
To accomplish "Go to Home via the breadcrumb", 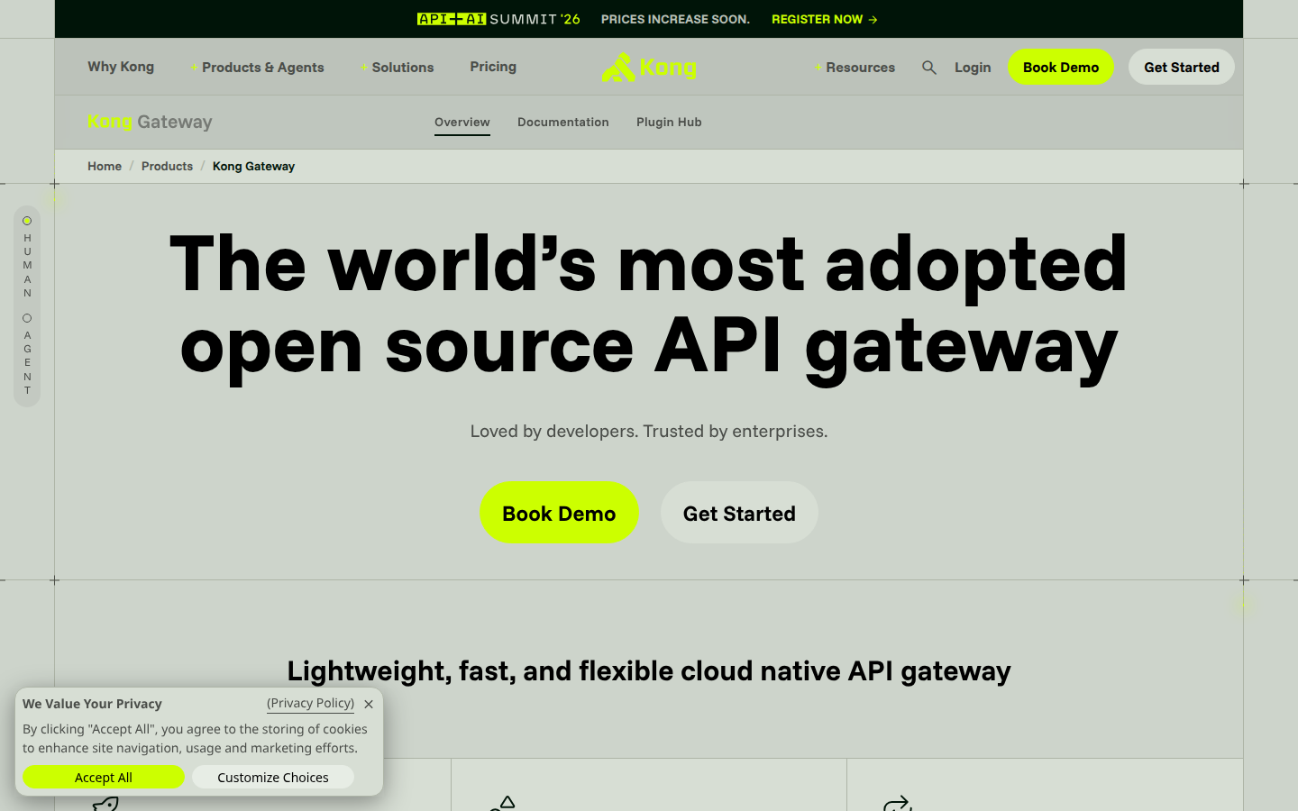I will (105, 167).
